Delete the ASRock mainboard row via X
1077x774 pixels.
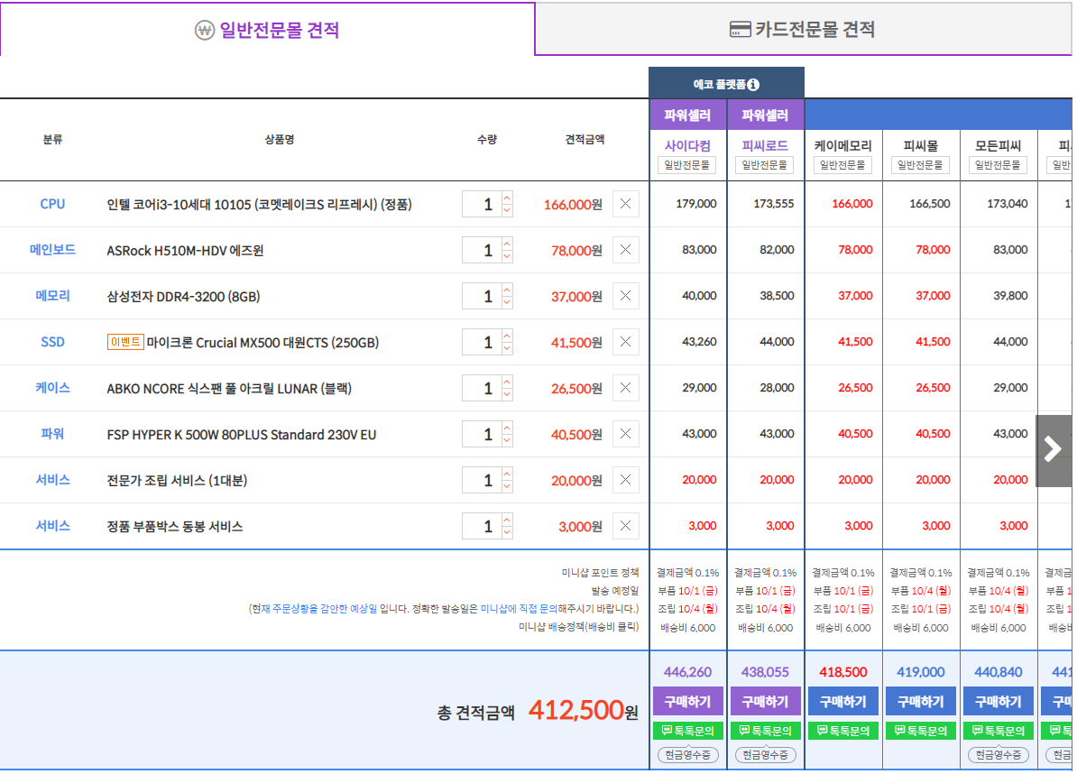[x=625, y=250]
